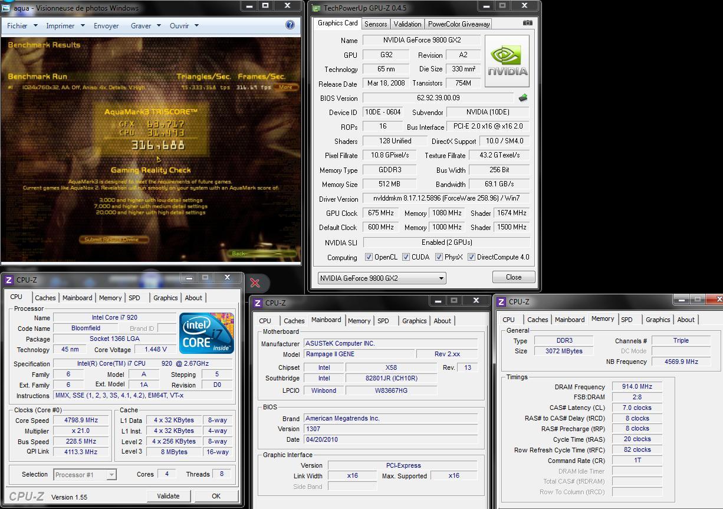The image size is (723, 509).
Task: Click the Memory CPU-Z window title icon
Action: (x=501, y=301)
